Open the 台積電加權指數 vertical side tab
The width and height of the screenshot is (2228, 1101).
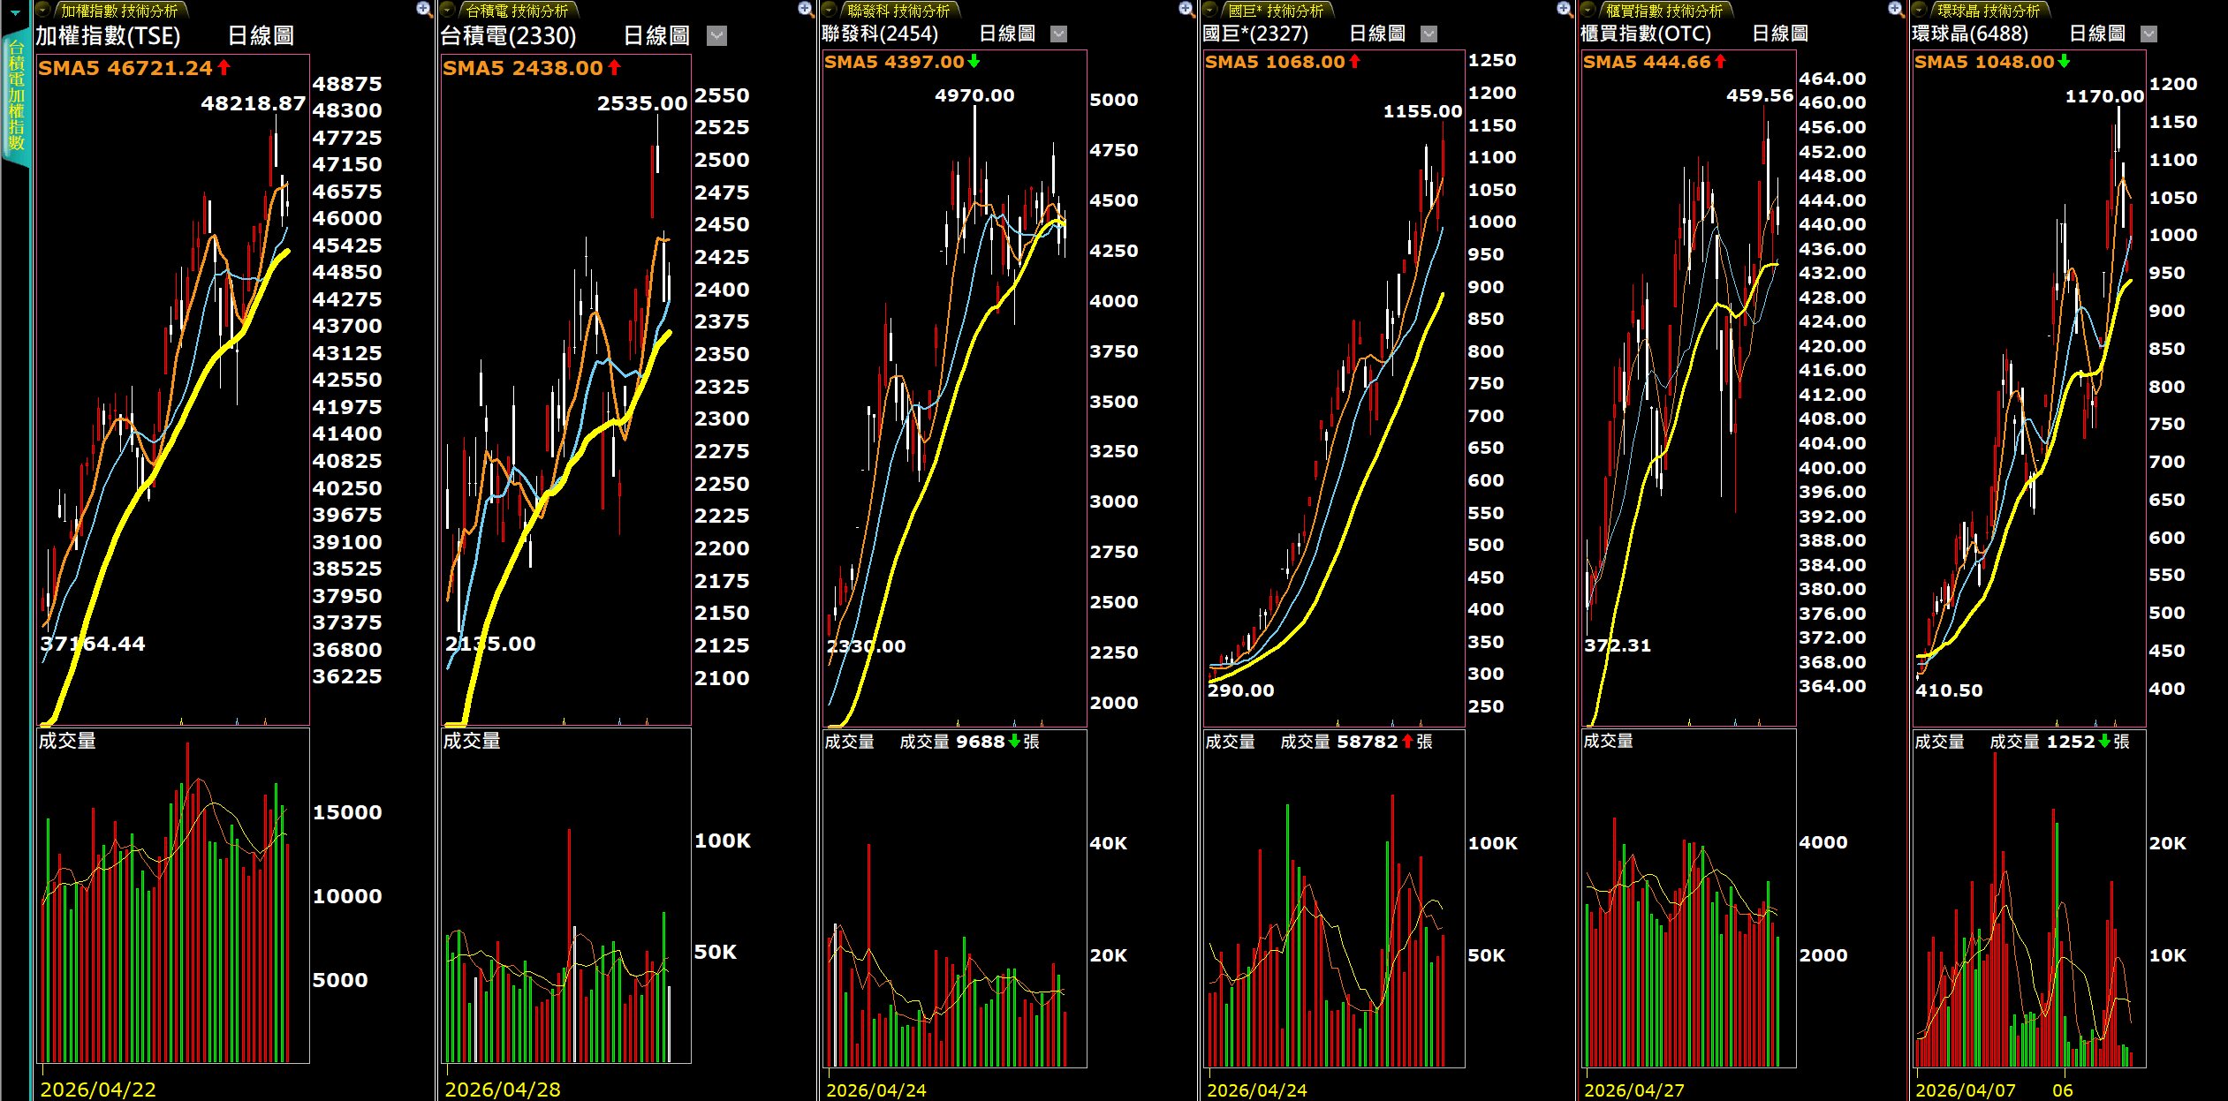[x=16, y=97]
